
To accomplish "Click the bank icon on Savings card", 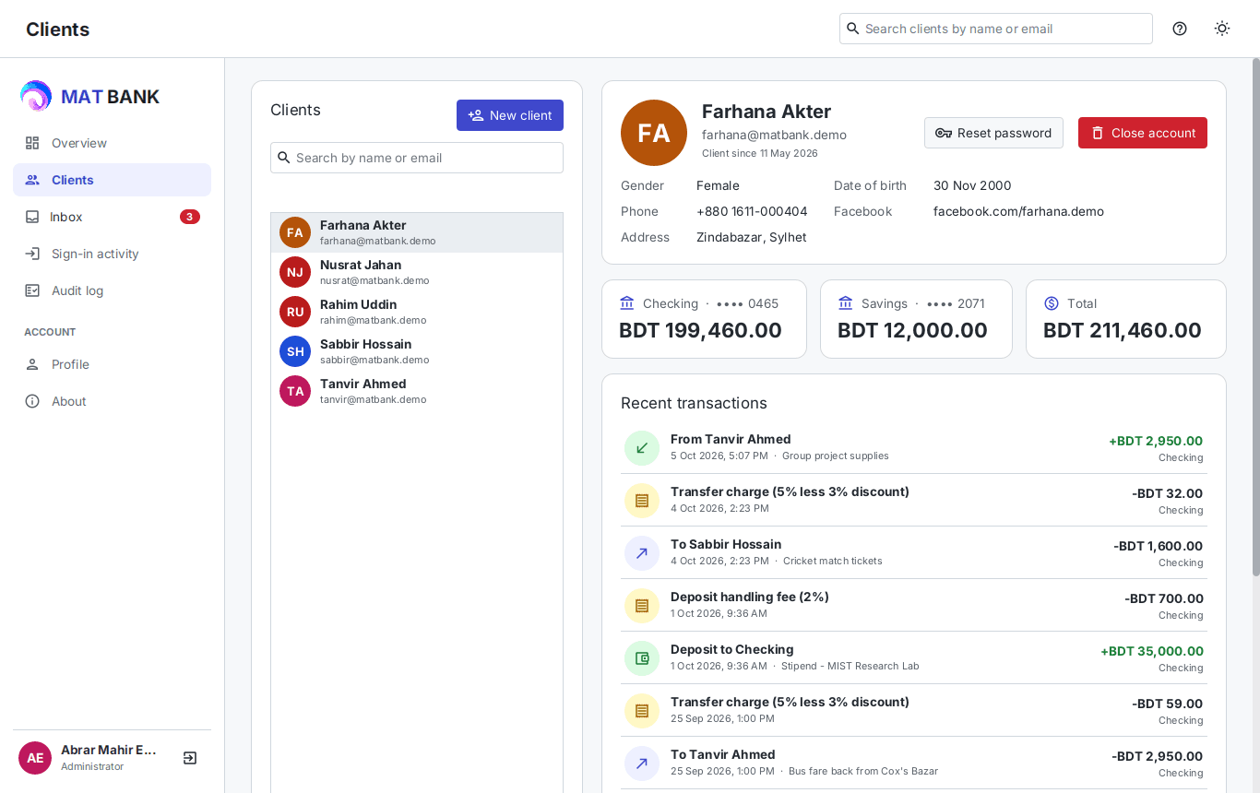I will [846, 303].
